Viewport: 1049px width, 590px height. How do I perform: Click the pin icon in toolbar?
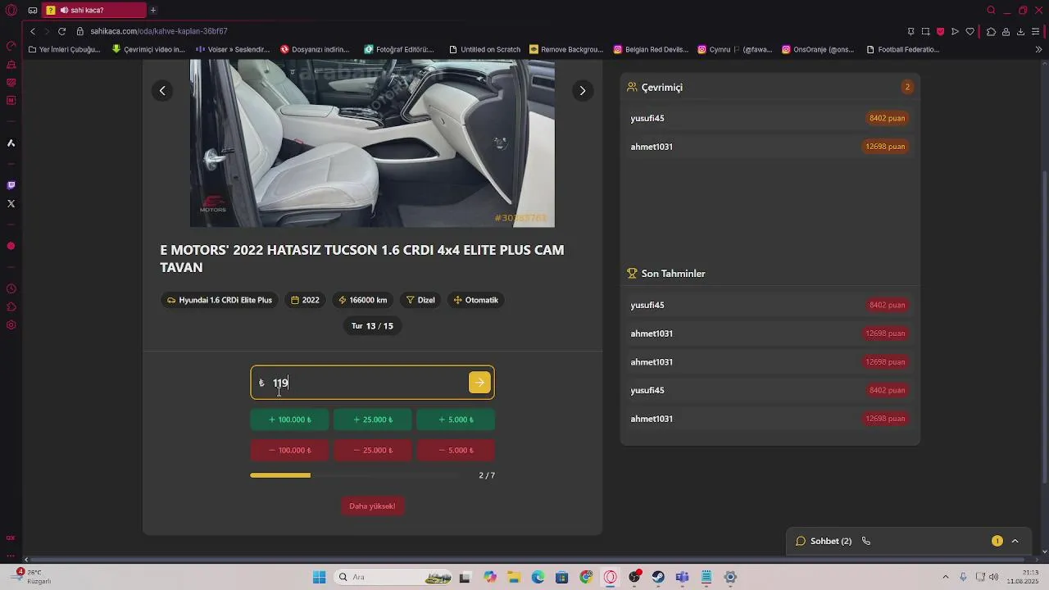pos(910,31)
